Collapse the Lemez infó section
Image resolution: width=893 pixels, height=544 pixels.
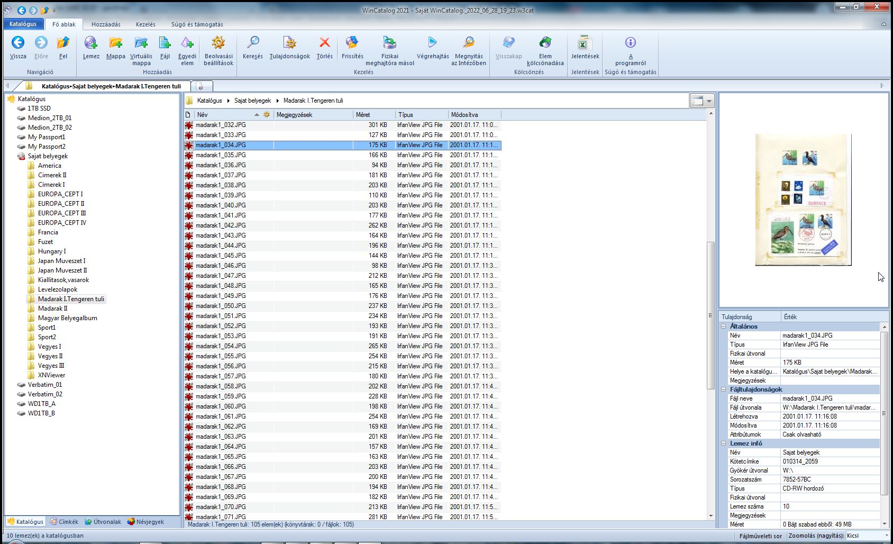click(x=724, y=443)
